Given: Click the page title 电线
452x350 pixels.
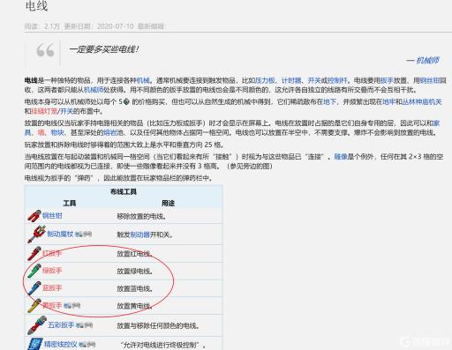Looking at the screenshot, I should click(36, 6).
